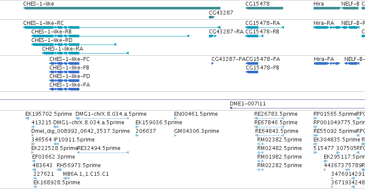Select the CHES-1-like-RC transcript

point(122,27)
